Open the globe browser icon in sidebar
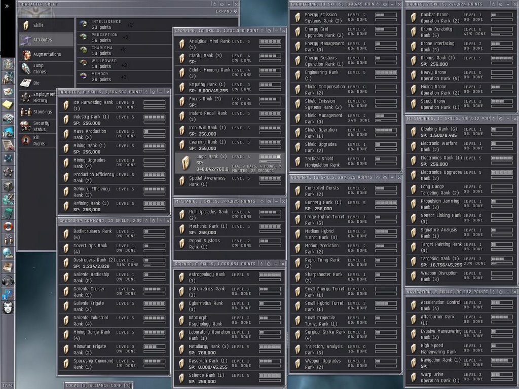 tap(8, 253)
